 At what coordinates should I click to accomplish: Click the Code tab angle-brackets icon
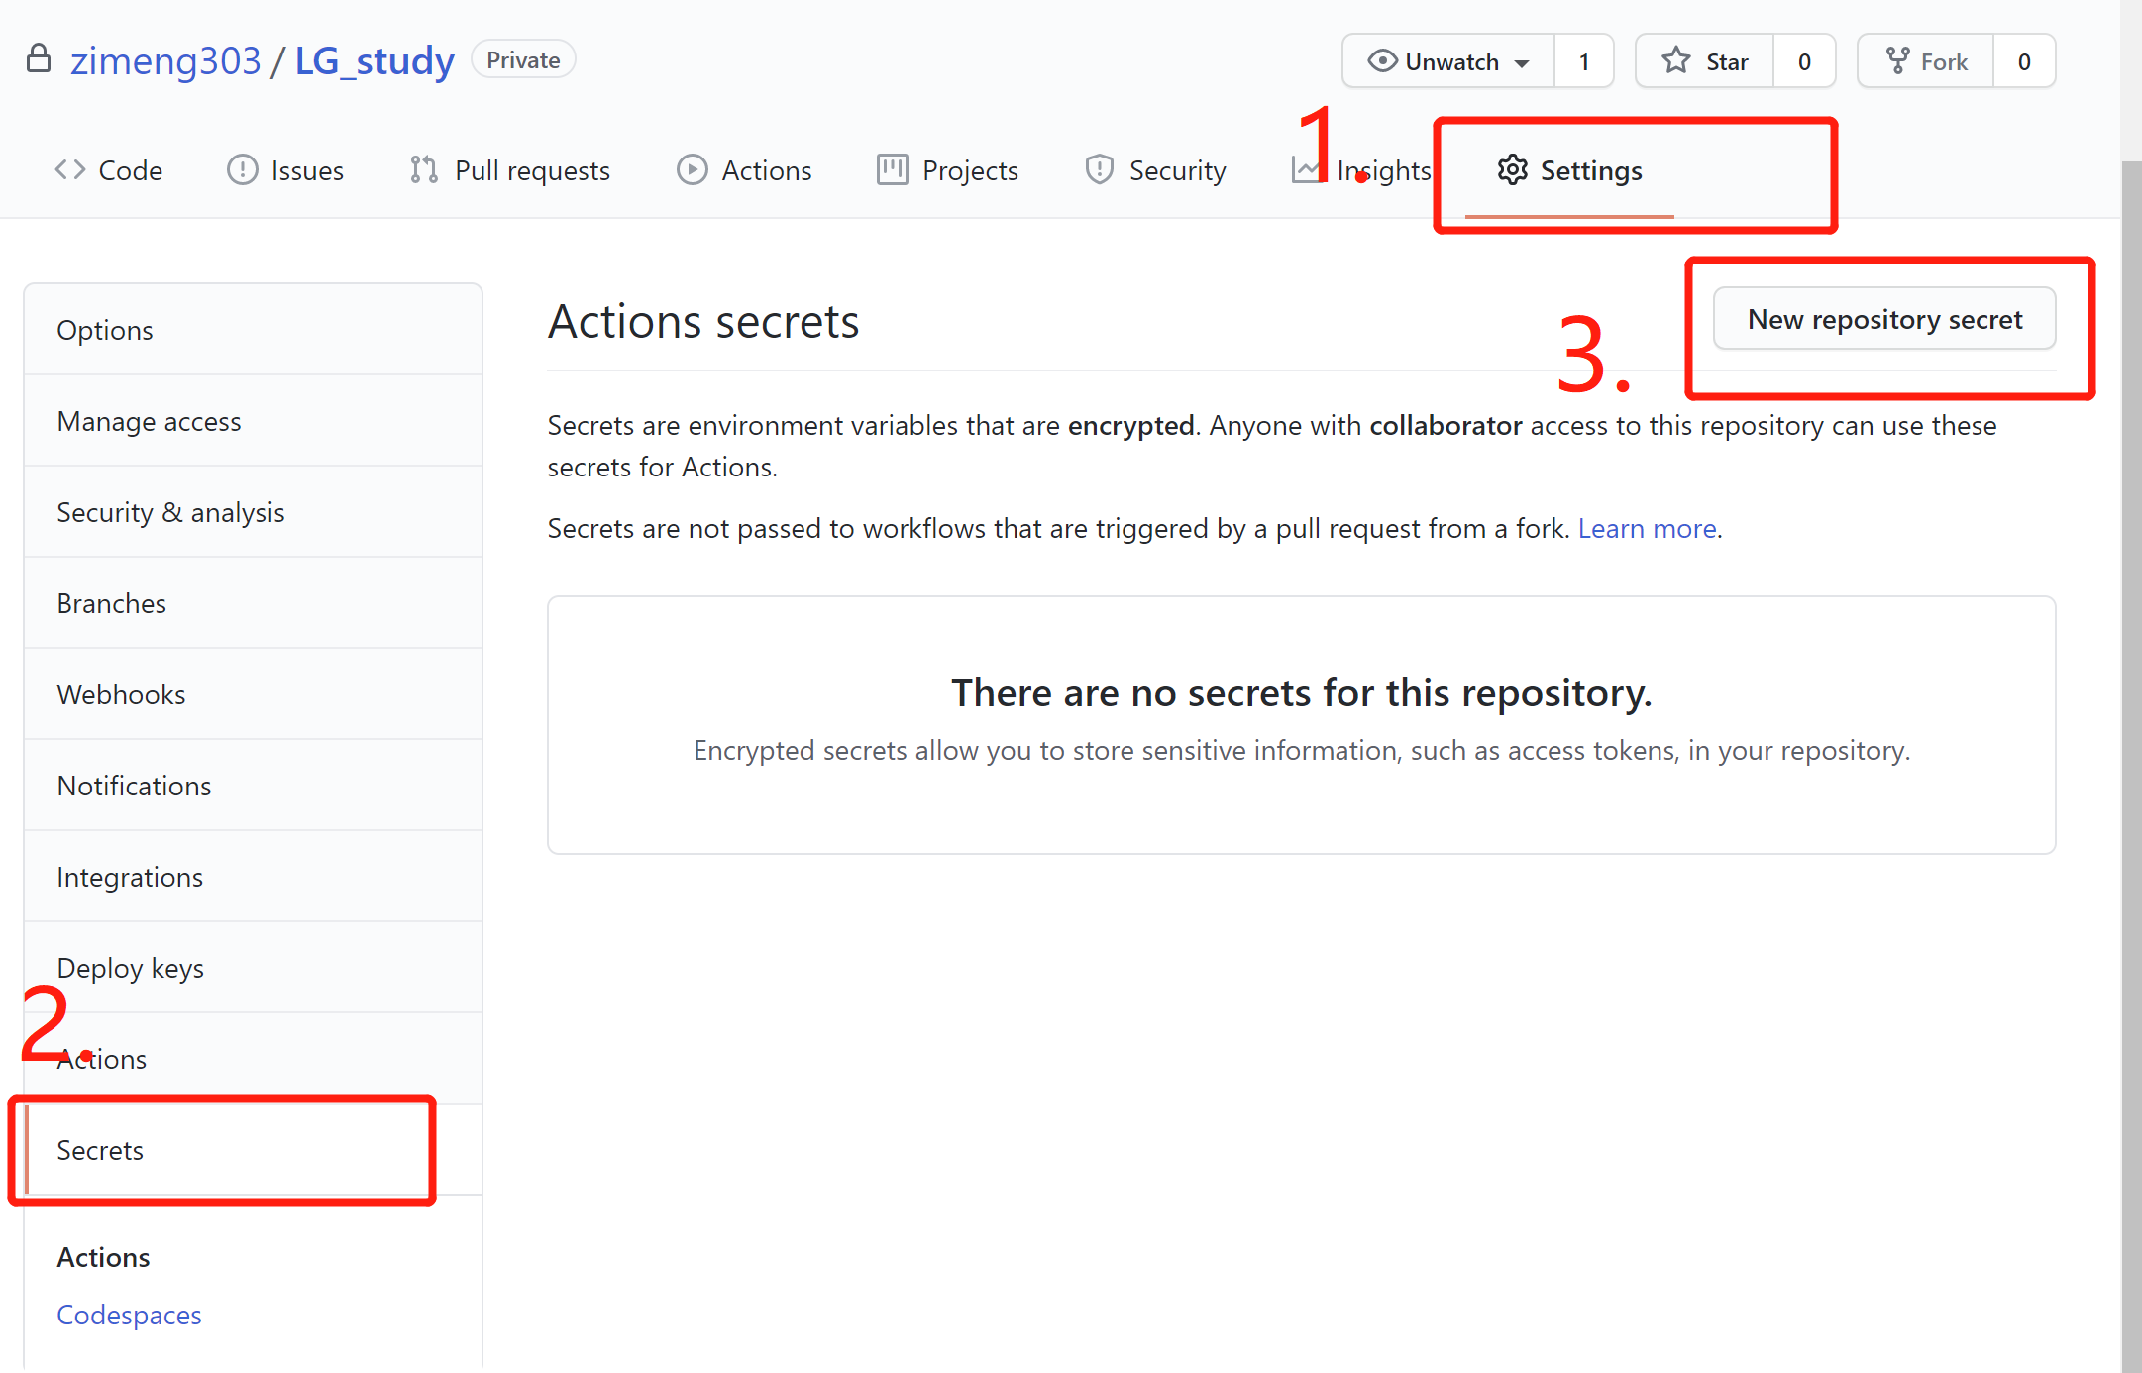point(70,170)
